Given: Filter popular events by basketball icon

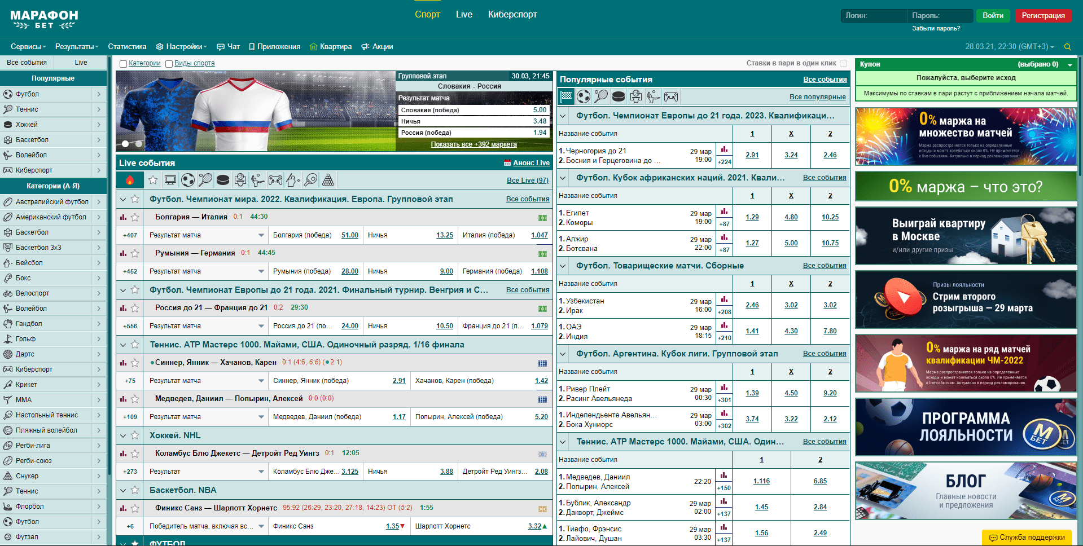Looking at the screenshot, I should click(x=636, y=96).
